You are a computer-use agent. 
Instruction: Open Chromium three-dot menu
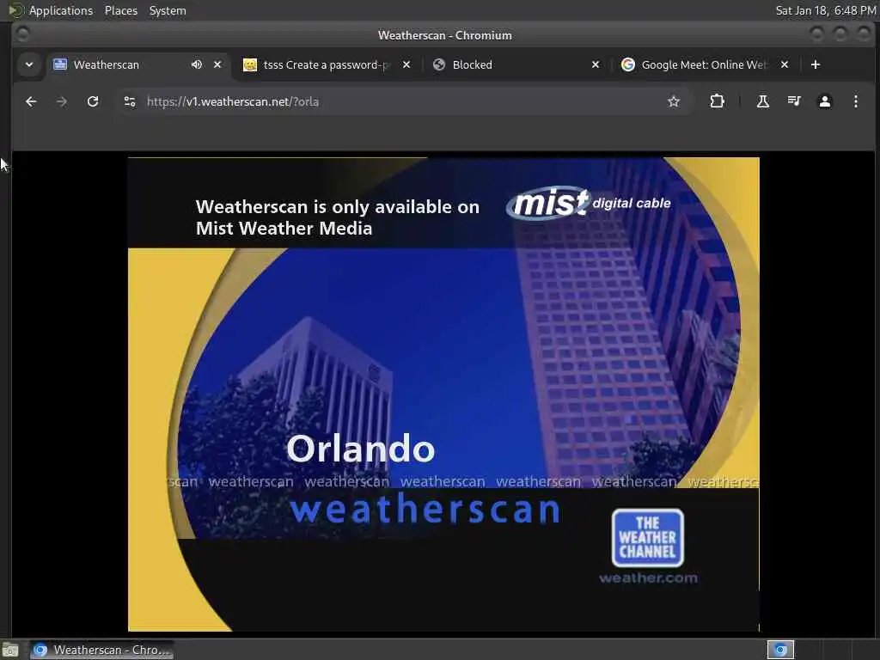[855, 101]
